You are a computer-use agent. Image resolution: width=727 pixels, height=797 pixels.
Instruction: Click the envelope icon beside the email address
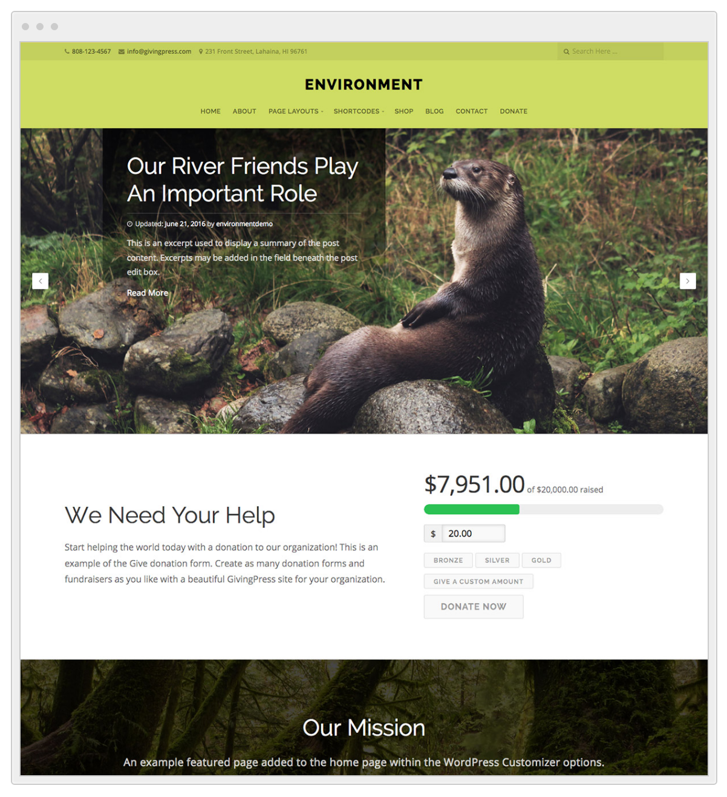click(122, 51)
